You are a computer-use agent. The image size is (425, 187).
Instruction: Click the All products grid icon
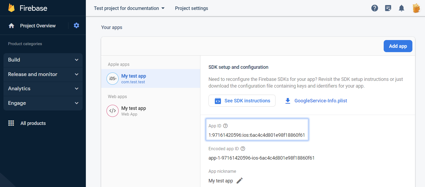point(11,123)
